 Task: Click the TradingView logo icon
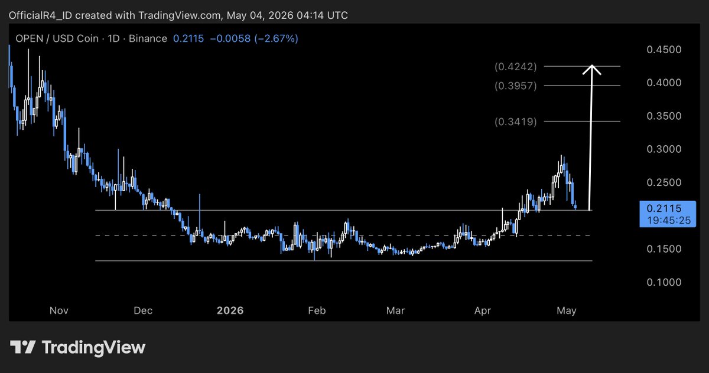coord(23,347)
